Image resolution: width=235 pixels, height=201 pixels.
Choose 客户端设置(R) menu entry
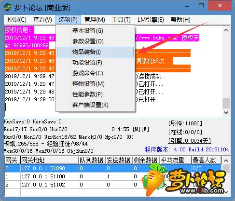click(x=95, y=105)
